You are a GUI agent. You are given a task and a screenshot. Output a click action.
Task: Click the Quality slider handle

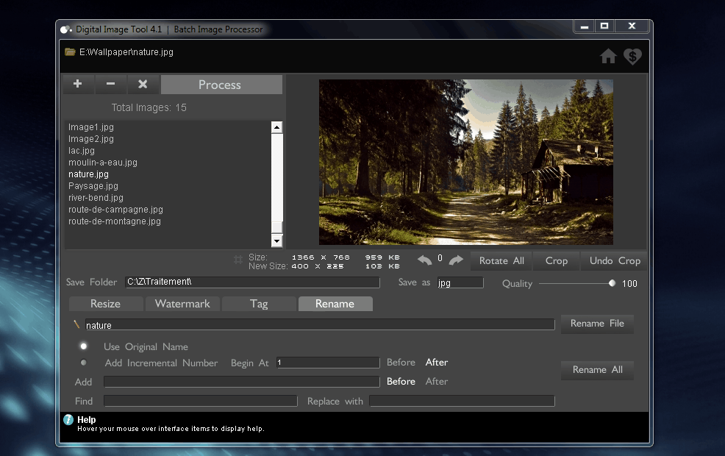(x=612, y=283)
